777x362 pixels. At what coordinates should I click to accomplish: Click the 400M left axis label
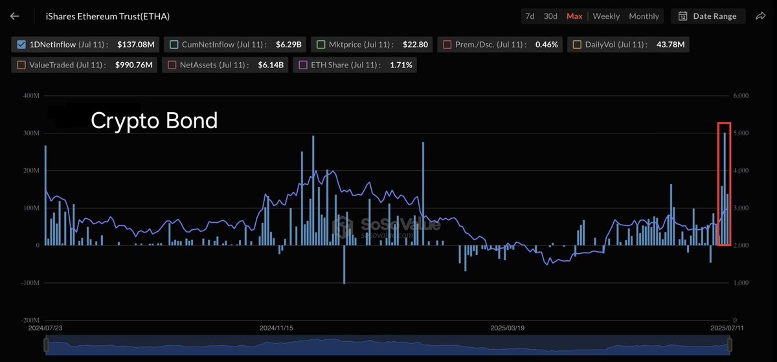[32, 95]
